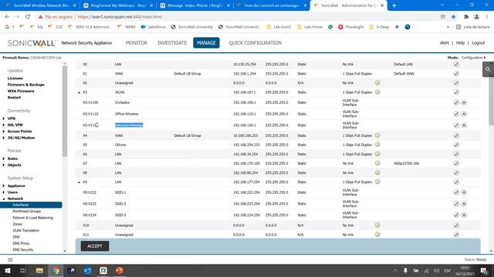Click the green status icon for X2
494x277 pixels.
(x=377, y=82)
